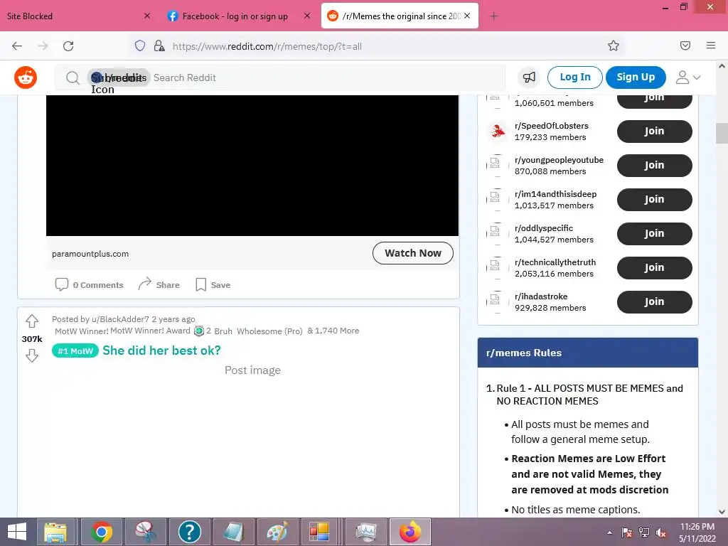This screenshot has height=546, width=728.
Task: Click the URL address bar
Action: [377, 46]
